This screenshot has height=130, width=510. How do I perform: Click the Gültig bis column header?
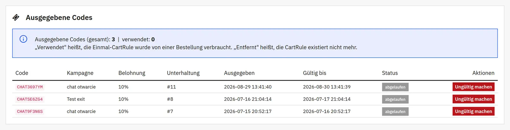pos(315,73)
